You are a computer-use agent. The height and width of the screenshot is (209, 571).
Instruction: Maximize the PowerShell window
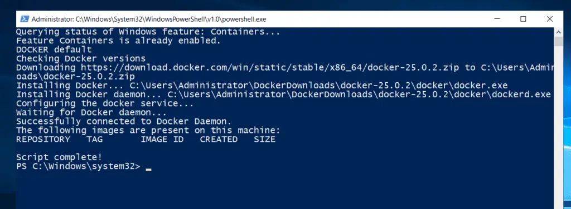523,19
